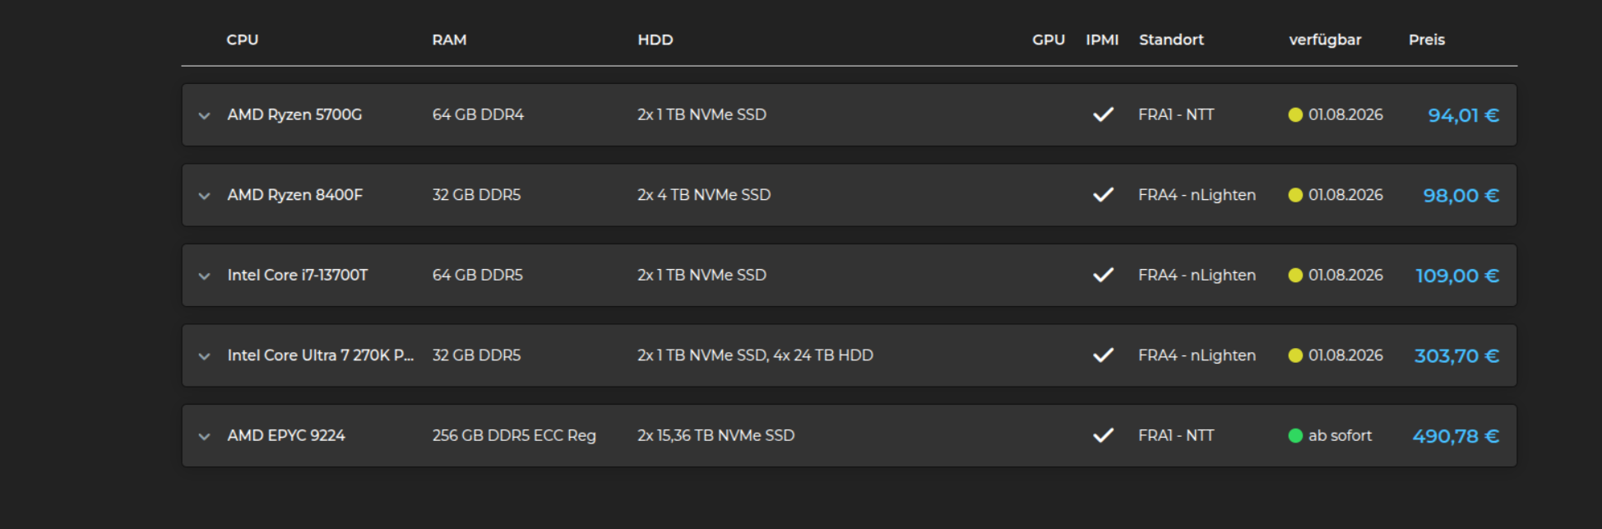
Task: Expand the AMD EPYC 9224 row chevron
Action: tap(204, 437)
